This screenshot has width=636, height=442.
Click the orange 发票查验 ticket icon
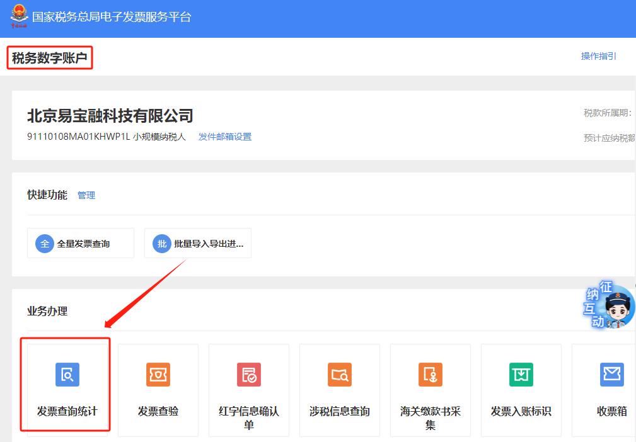tap(158, 375)
